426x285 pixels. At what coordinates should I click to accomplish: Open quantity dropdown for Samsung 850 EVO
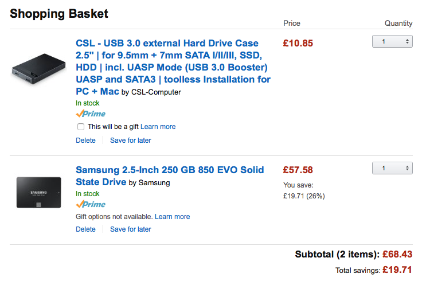pos(392,168)
